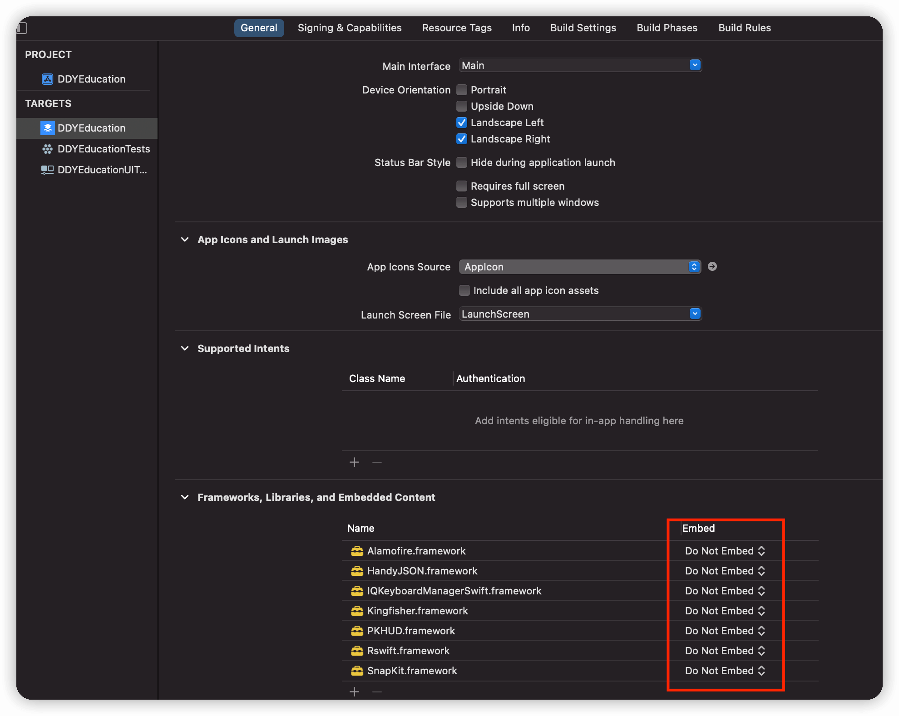Enable Include all app icon assets
The height and width of the screenshot is (716, 899).
point(461,290)
